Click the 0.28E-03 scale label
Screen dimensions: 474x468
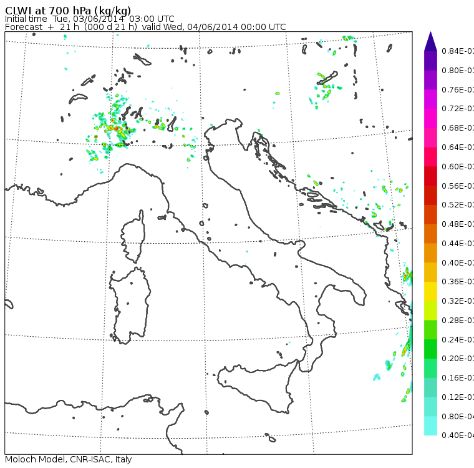[458, 320]
